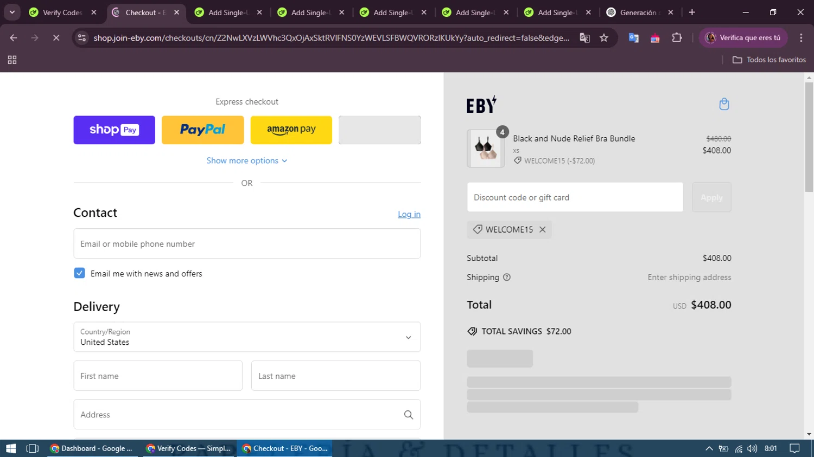814x457 pixels.
Task: Expand Show more options
Action: (x=247, y=160)
